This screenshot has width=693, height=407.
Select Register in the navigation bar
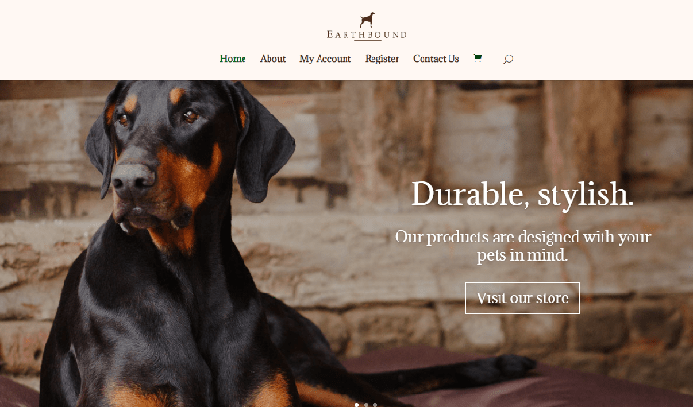coord(382,59)
